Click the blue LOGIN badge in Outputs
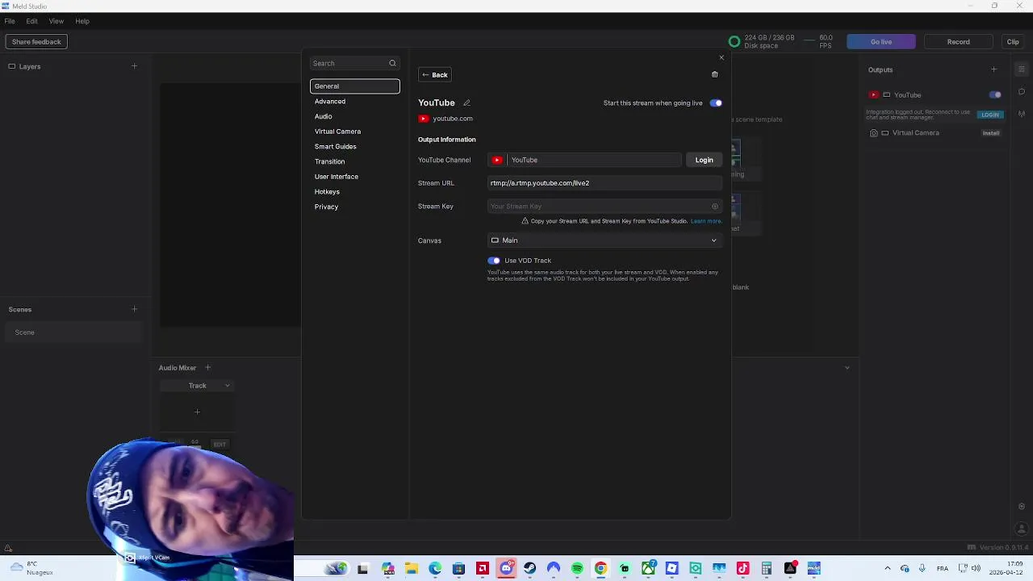The height and width of the screenshot is (581, 1033). coord(990,115)
